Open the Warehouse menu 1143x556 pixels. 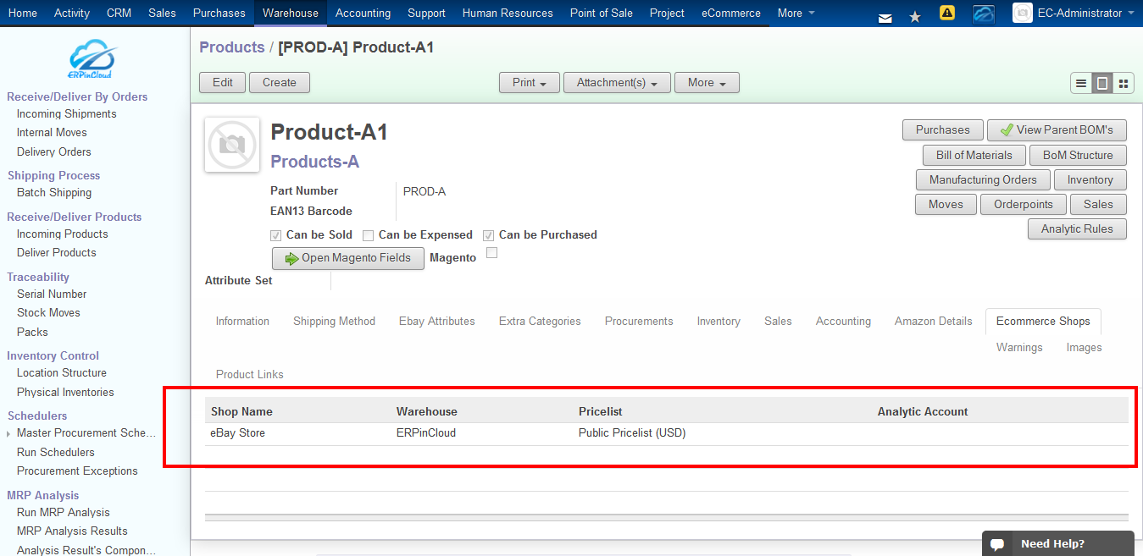point(291,13)
